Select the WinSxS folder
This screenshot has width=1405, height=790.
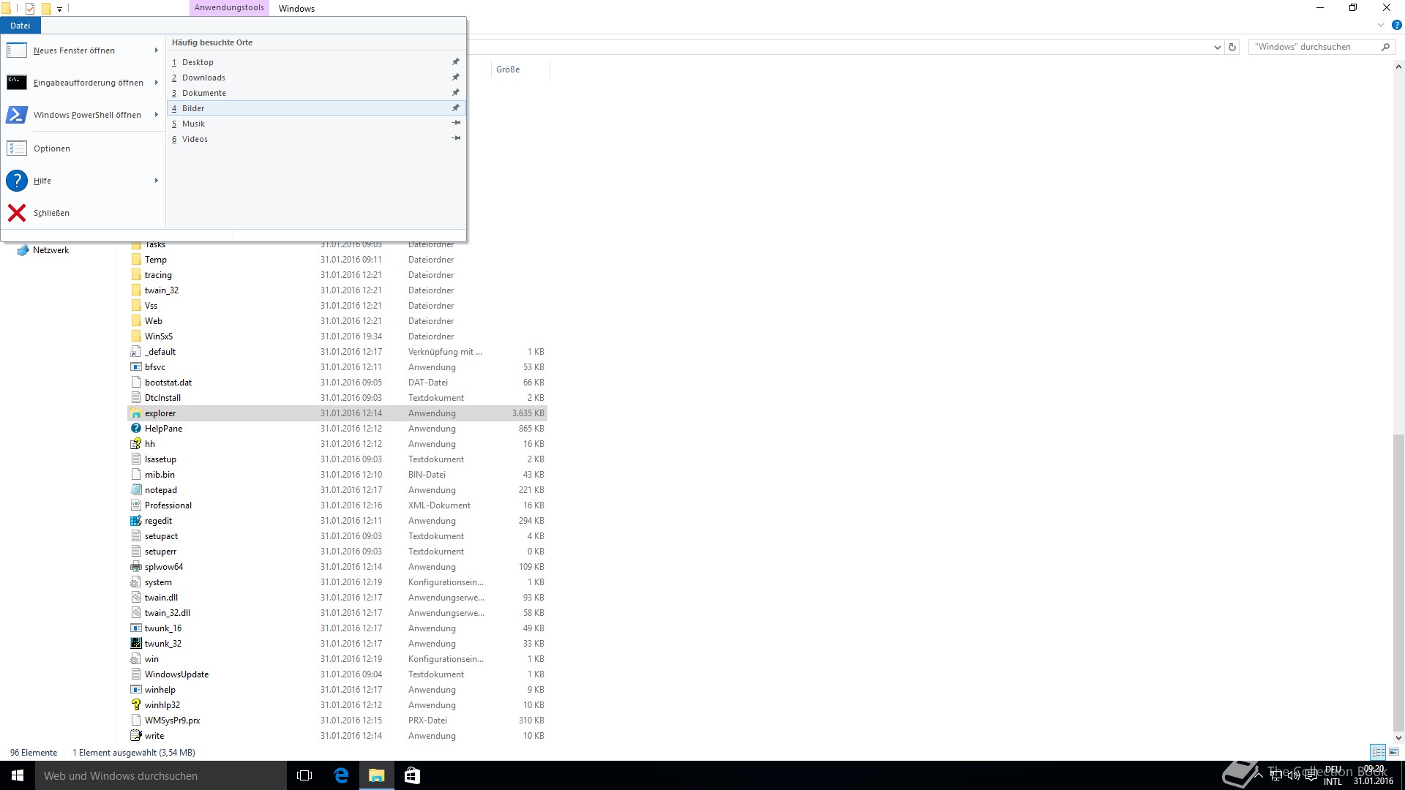pyautogui.click(x=151, y=336)
